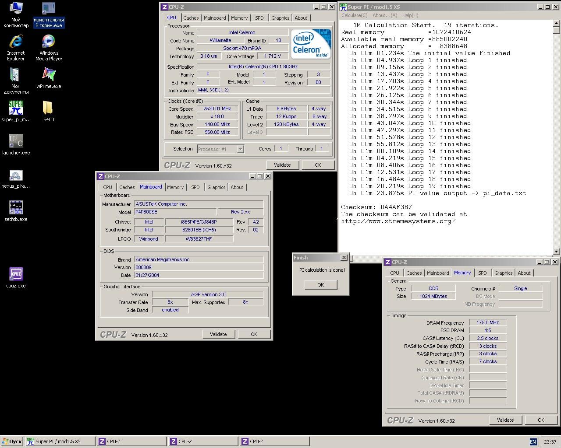This screenshot has height=448, width=561.
Task: Open the моментальный скрин.exe desktop icon
Action: pos(49,15)
